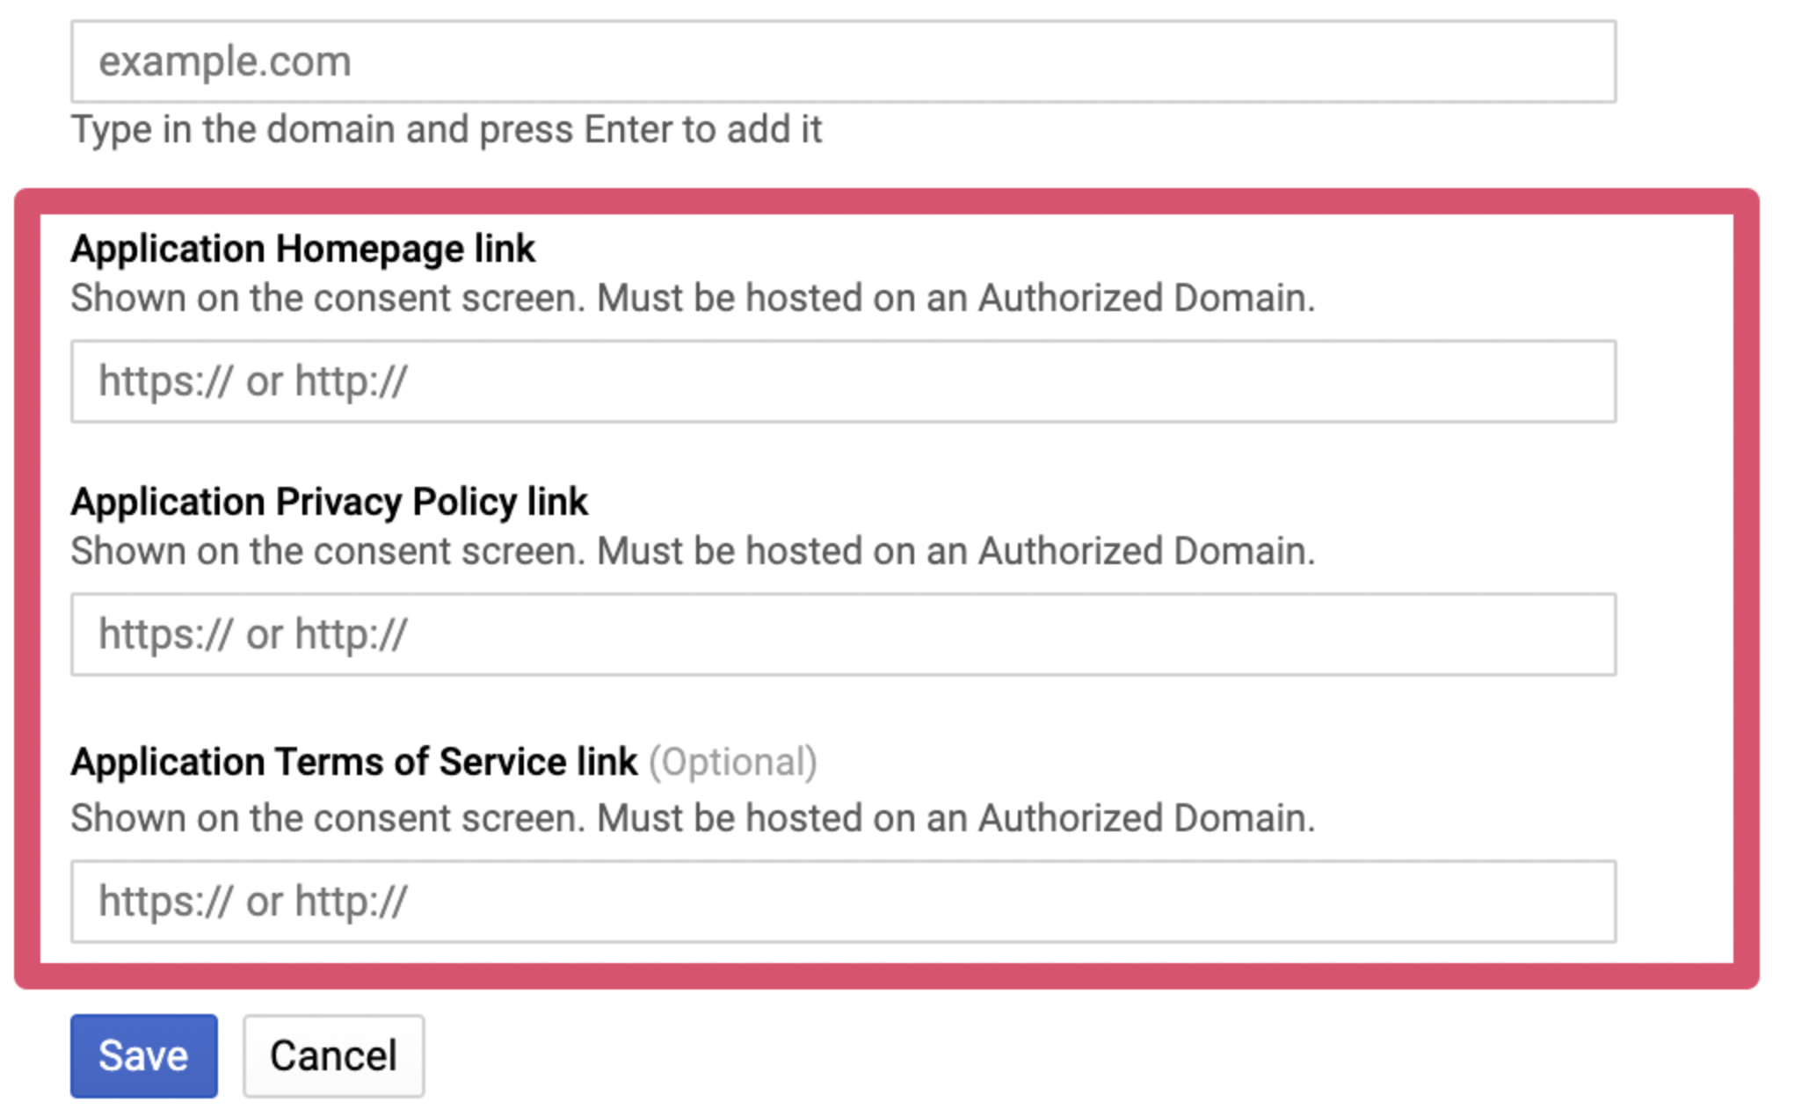Click the example.com authorized domain field
The height and width of the screenshot is (1116, 1809).
pos(843,62)
